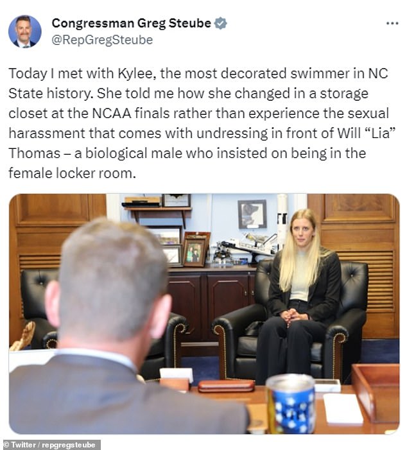Open the attached office meeting photo
Viewport: 407px width, 450px height.
tap(204, 314)
